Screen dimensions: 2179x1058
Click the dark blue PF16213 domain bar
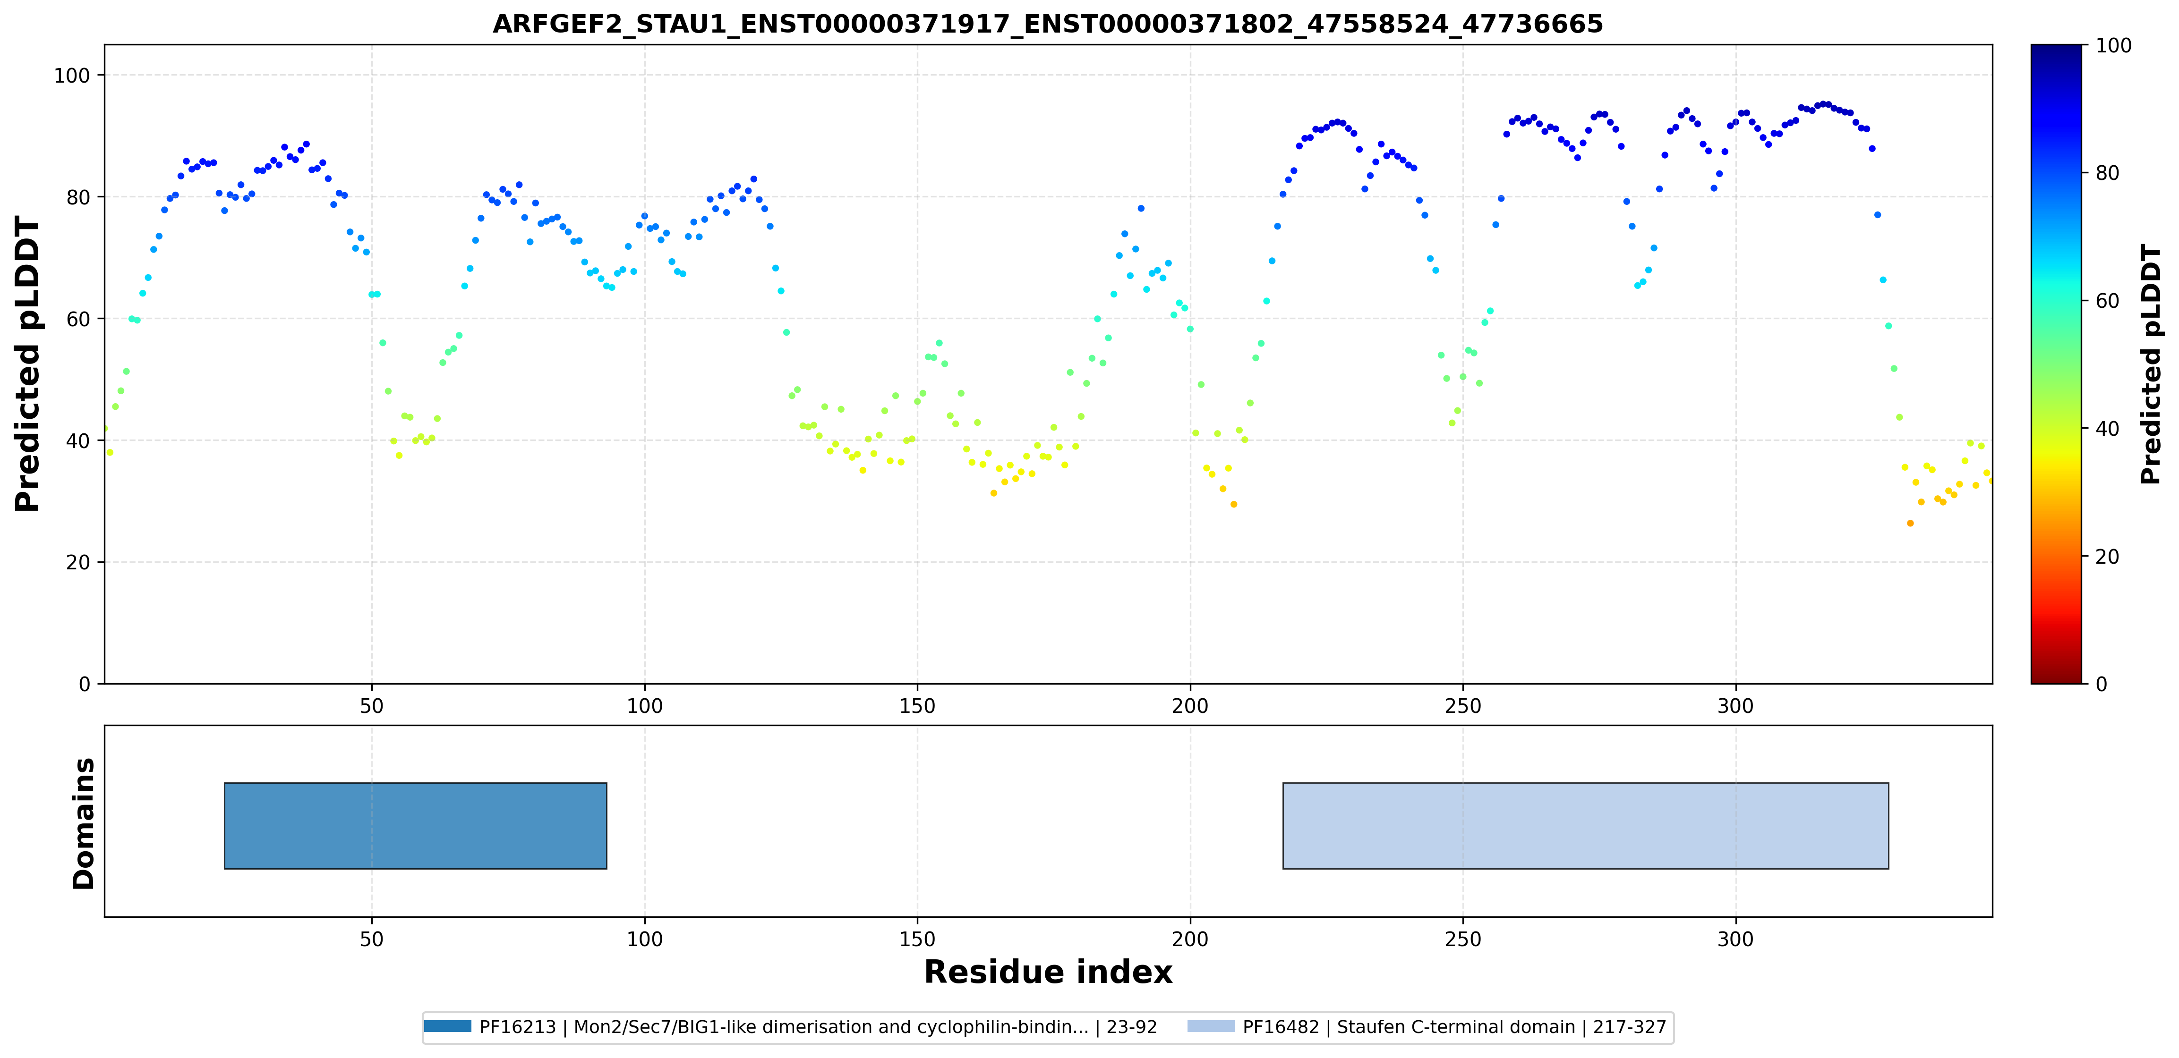coord(415,825)
